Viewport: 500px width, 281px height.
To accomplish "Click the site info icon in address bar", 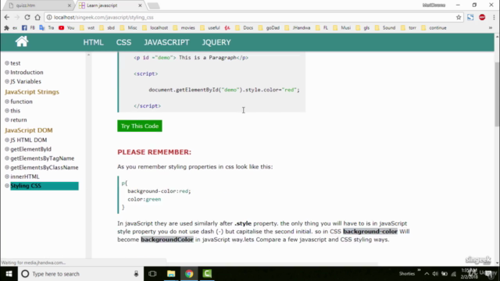I will 49,17.
